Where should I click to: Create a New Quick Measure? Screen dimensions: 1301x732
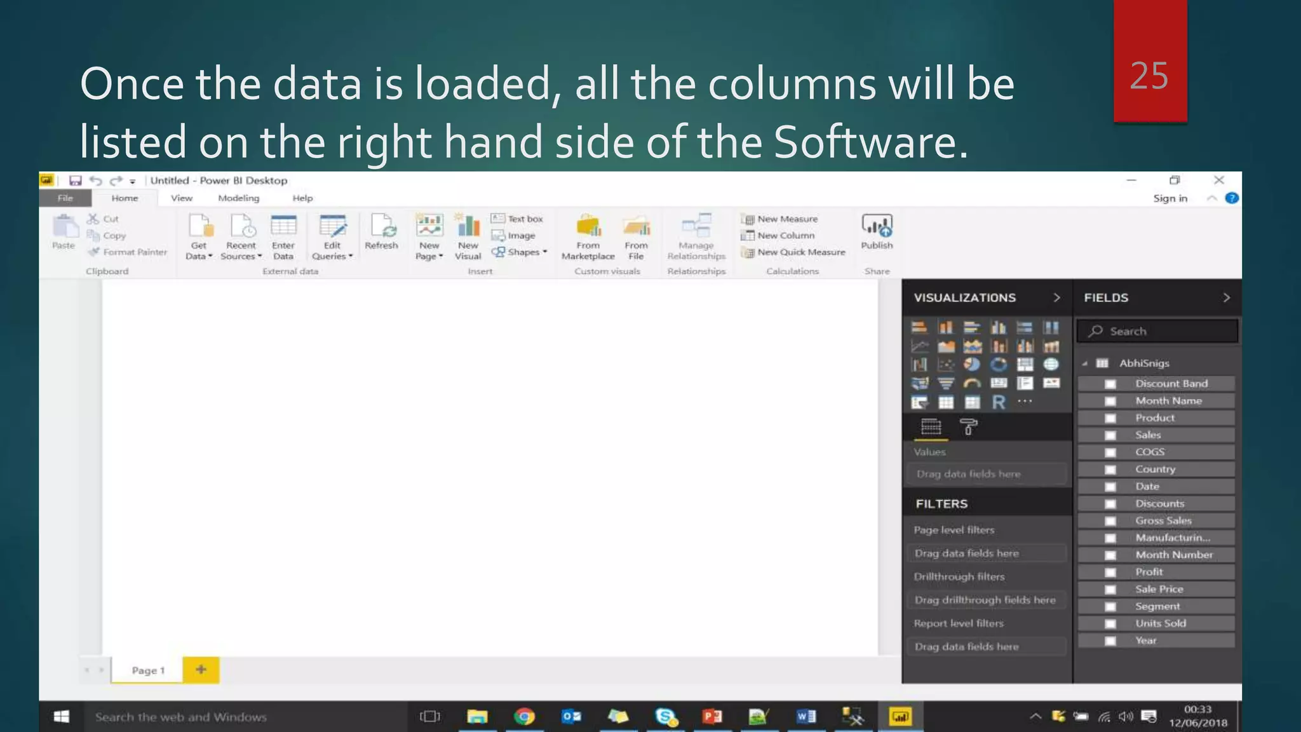793,252
